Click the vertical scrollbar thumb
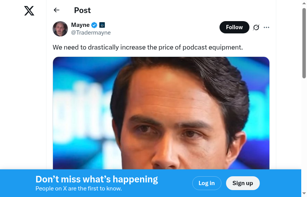This screenshot has height=197, width=307. point(304,43)
